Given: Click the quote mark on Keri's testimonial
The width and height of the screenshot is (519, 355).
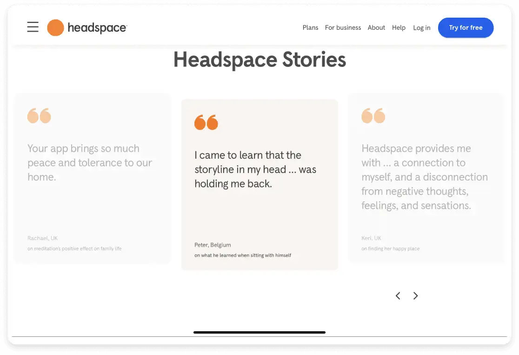Looking at the screenshot, I should pyautogui.click(x=373, y=115).
